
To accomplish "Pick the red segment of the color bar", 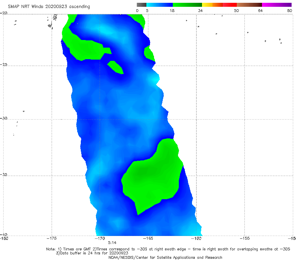I will click(x=230, y=5).
